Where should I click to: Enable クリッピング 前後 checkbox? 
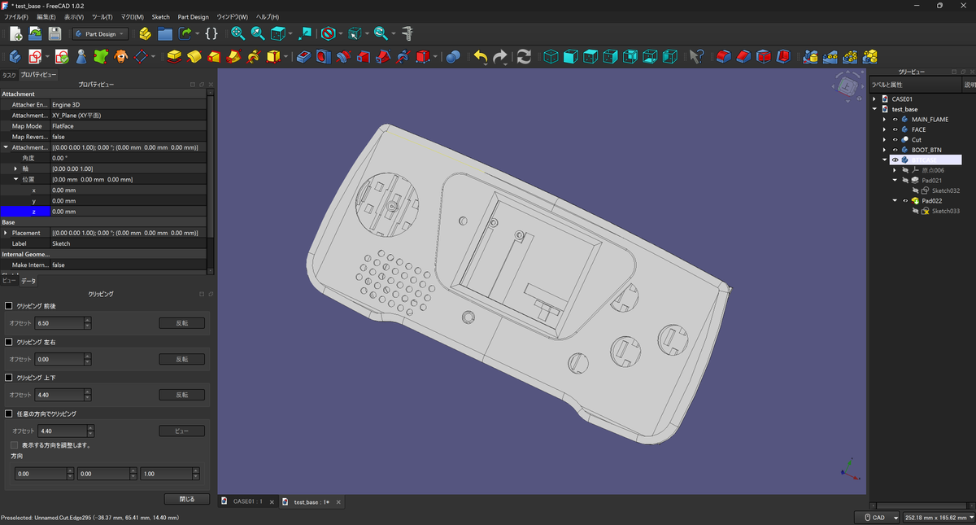click(x=9, y=306)
